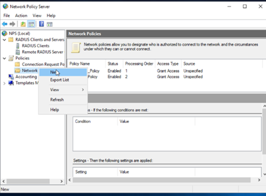Select the RADIUS Clients tree item
This screenshot has height=196, width=266.
pos(36,46)
